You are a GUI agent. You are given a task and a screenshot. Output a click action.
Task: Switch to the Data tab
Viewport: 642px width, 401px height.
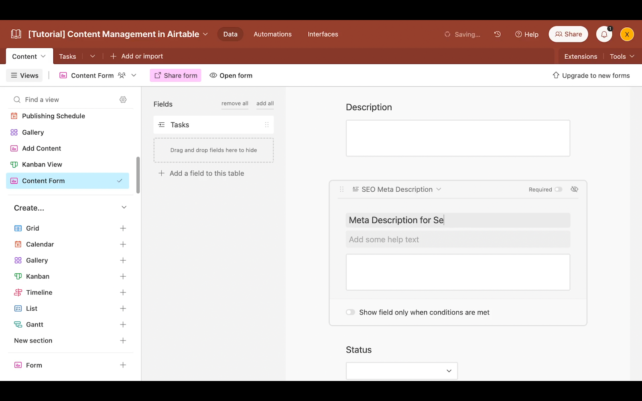pyautogui.click(x=230, y=34)
